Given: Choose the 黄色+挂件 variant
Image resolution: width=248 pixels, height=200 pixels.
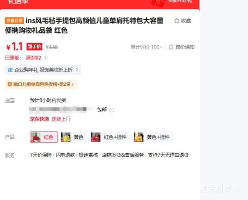Looking at the screenshot, I should click(153, 137).
